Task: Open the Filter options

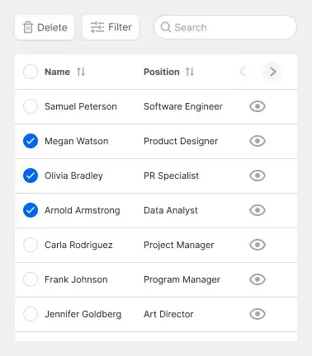Action: click(111, 27)
